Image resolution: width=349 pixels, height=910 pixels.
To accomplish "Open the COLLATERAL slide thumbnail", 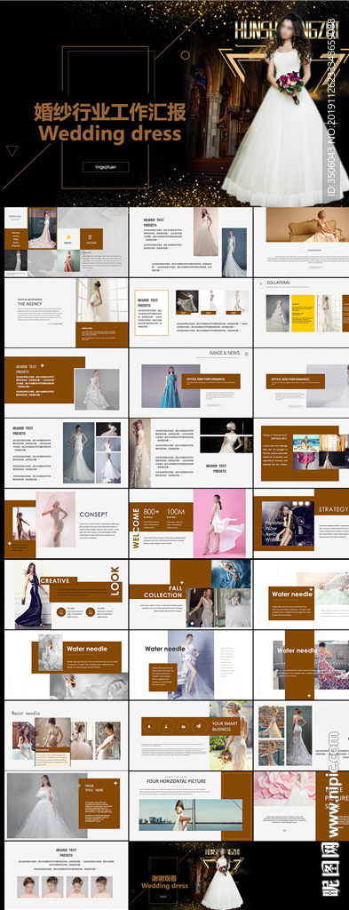I will 301,312.
